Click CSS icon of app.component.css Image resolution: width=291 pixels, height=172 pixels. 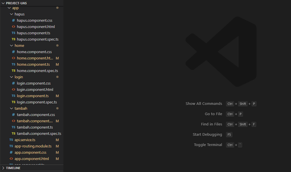click(11, 152)
